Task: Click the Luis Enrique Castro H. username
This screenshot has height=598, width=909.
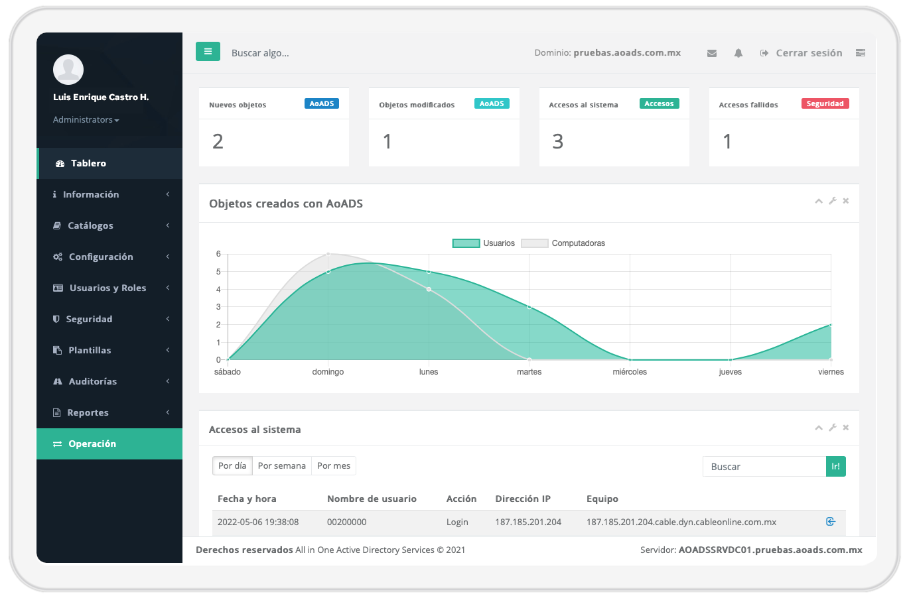Action: [101, 97]
